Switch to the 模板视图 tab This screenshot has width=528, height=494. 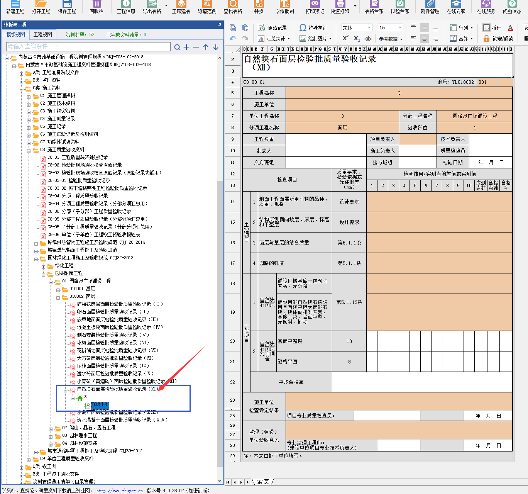[16, 34]
